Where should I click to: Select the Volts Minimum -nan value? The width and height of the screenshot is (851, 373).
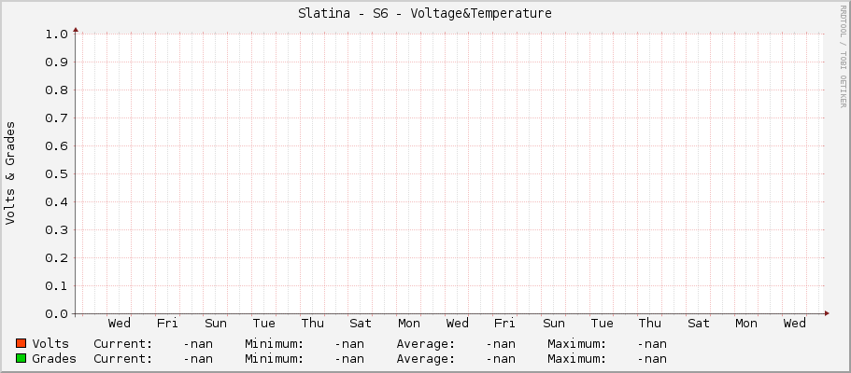pyautogui.click(x=349, y=344)
